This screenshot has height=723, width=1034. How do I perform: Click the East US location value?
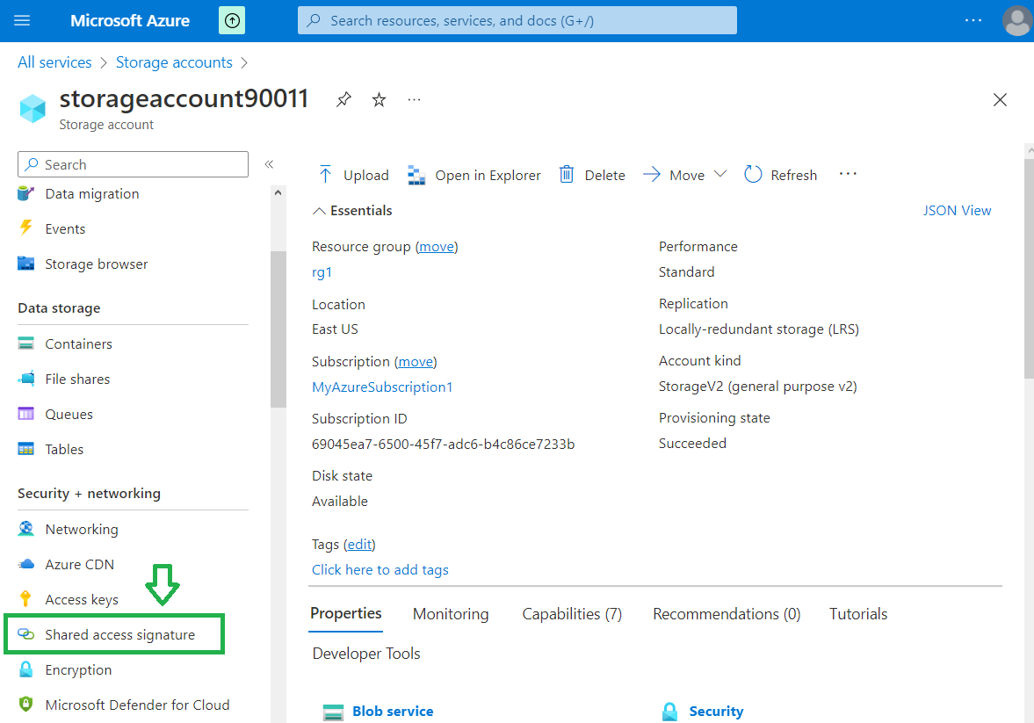tap(335, 329)
